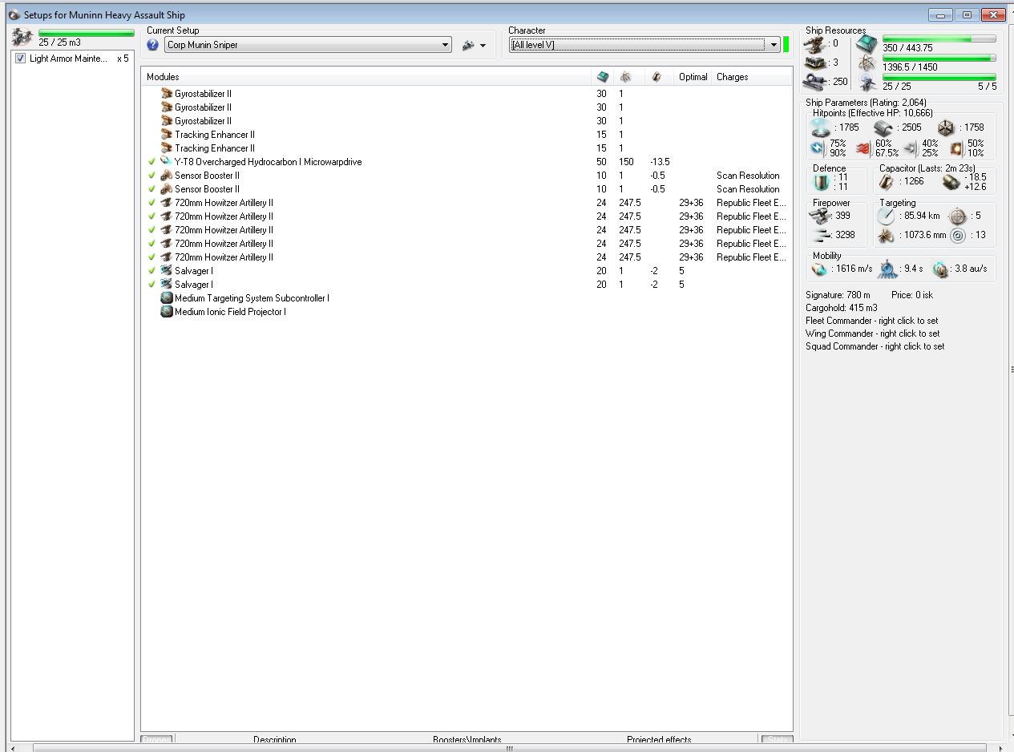
Task: Click the horizontal scrollbar at window bottom
Action: tap(508, 748)
